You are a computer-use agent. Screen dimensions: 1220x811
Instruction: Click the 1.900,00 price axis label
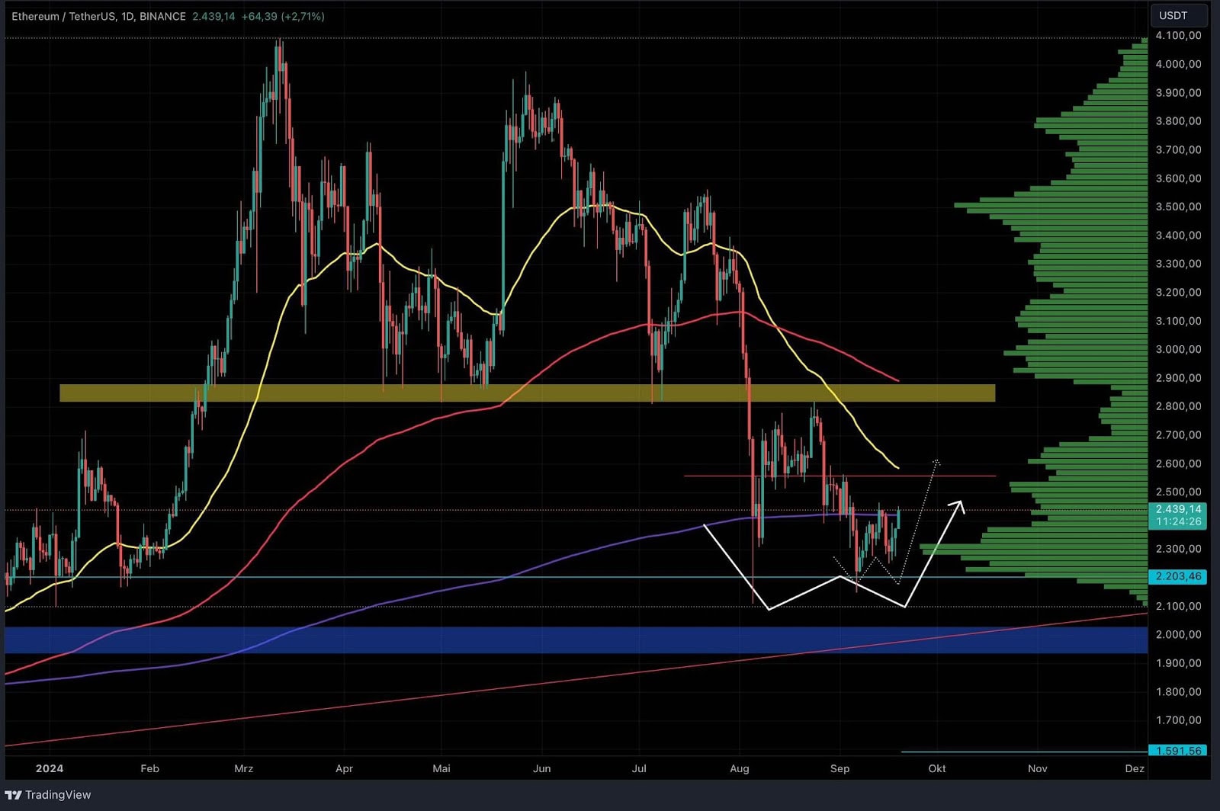[1178, 663]
